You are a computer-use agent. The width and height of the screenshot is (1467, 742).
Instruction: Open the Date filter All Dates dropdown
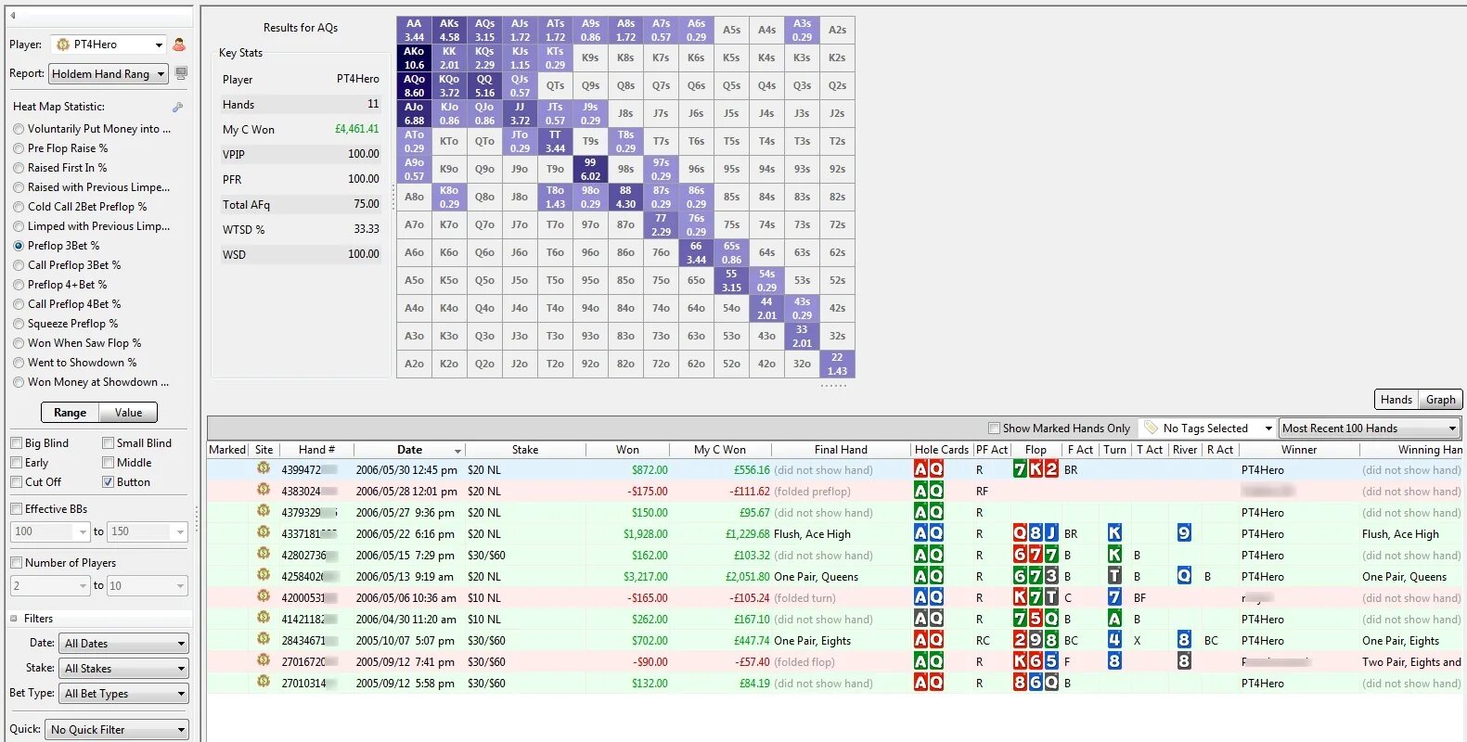(x=123, y=643)
